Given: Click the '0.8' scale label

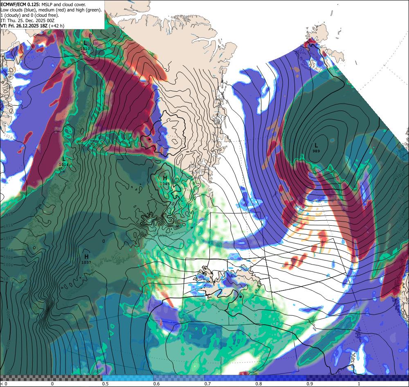Looking at the screenshot, I should tap(259, 384).
